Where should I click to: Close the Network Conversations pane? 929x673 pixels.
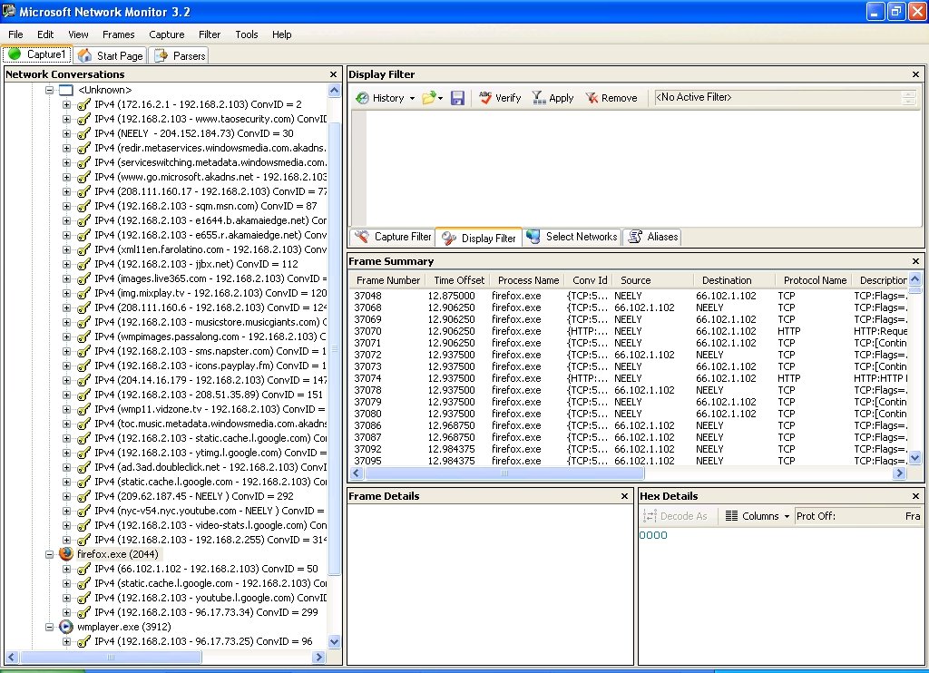(x=333, y=74)
